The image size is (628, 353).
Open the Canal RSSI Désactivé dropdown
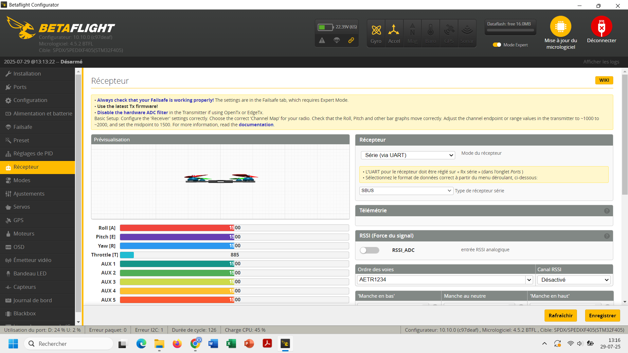click(574, 280)
